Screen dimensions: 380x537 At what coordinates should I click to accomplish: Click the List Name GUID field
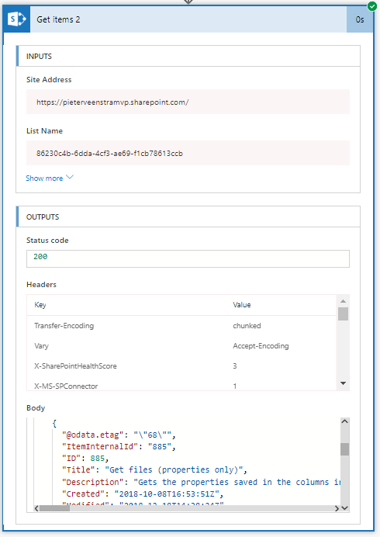(x=188, y=153)
